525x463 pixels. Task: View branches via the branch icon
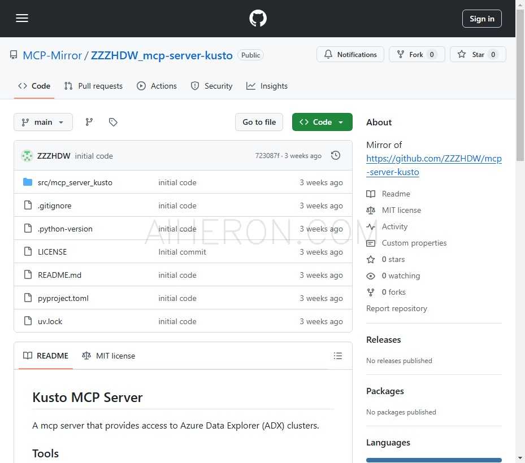[89, 122]
